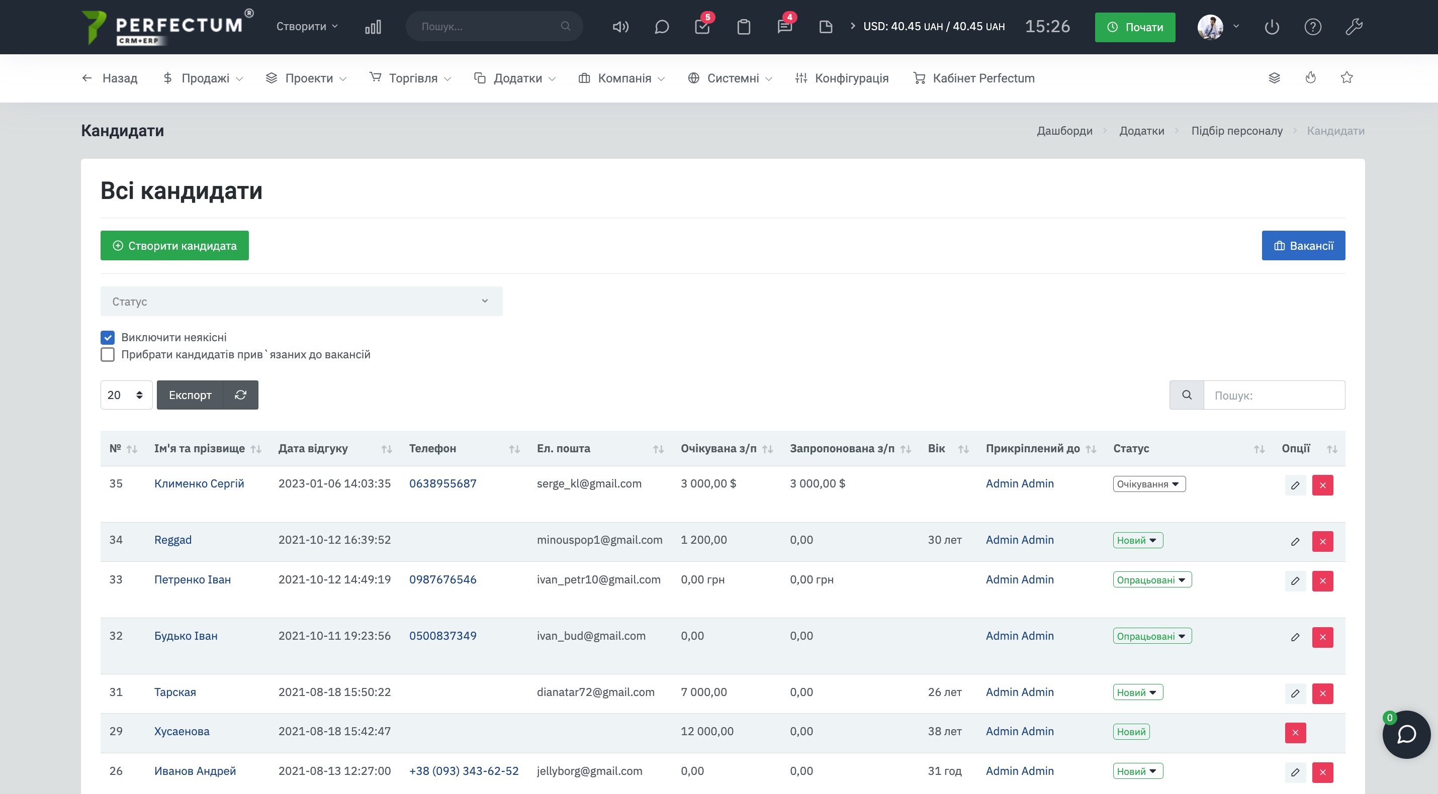The image size is (1438, 794).
Task: Click the flame icon in the navigation bar
Action: pos(1311,78)
